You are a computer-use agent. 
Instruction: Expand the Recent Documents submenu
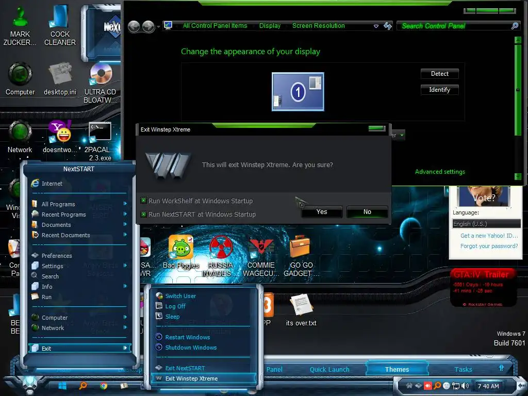point(79,235)
